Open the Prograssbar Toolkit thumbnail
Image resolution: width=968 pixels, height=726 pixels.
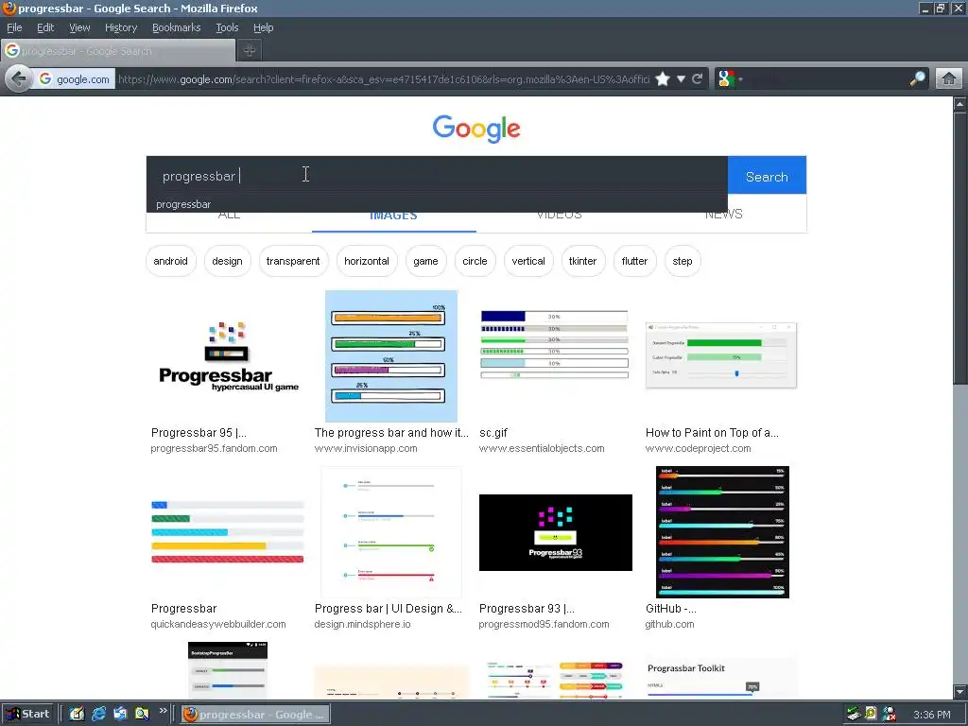coord(721,678)
